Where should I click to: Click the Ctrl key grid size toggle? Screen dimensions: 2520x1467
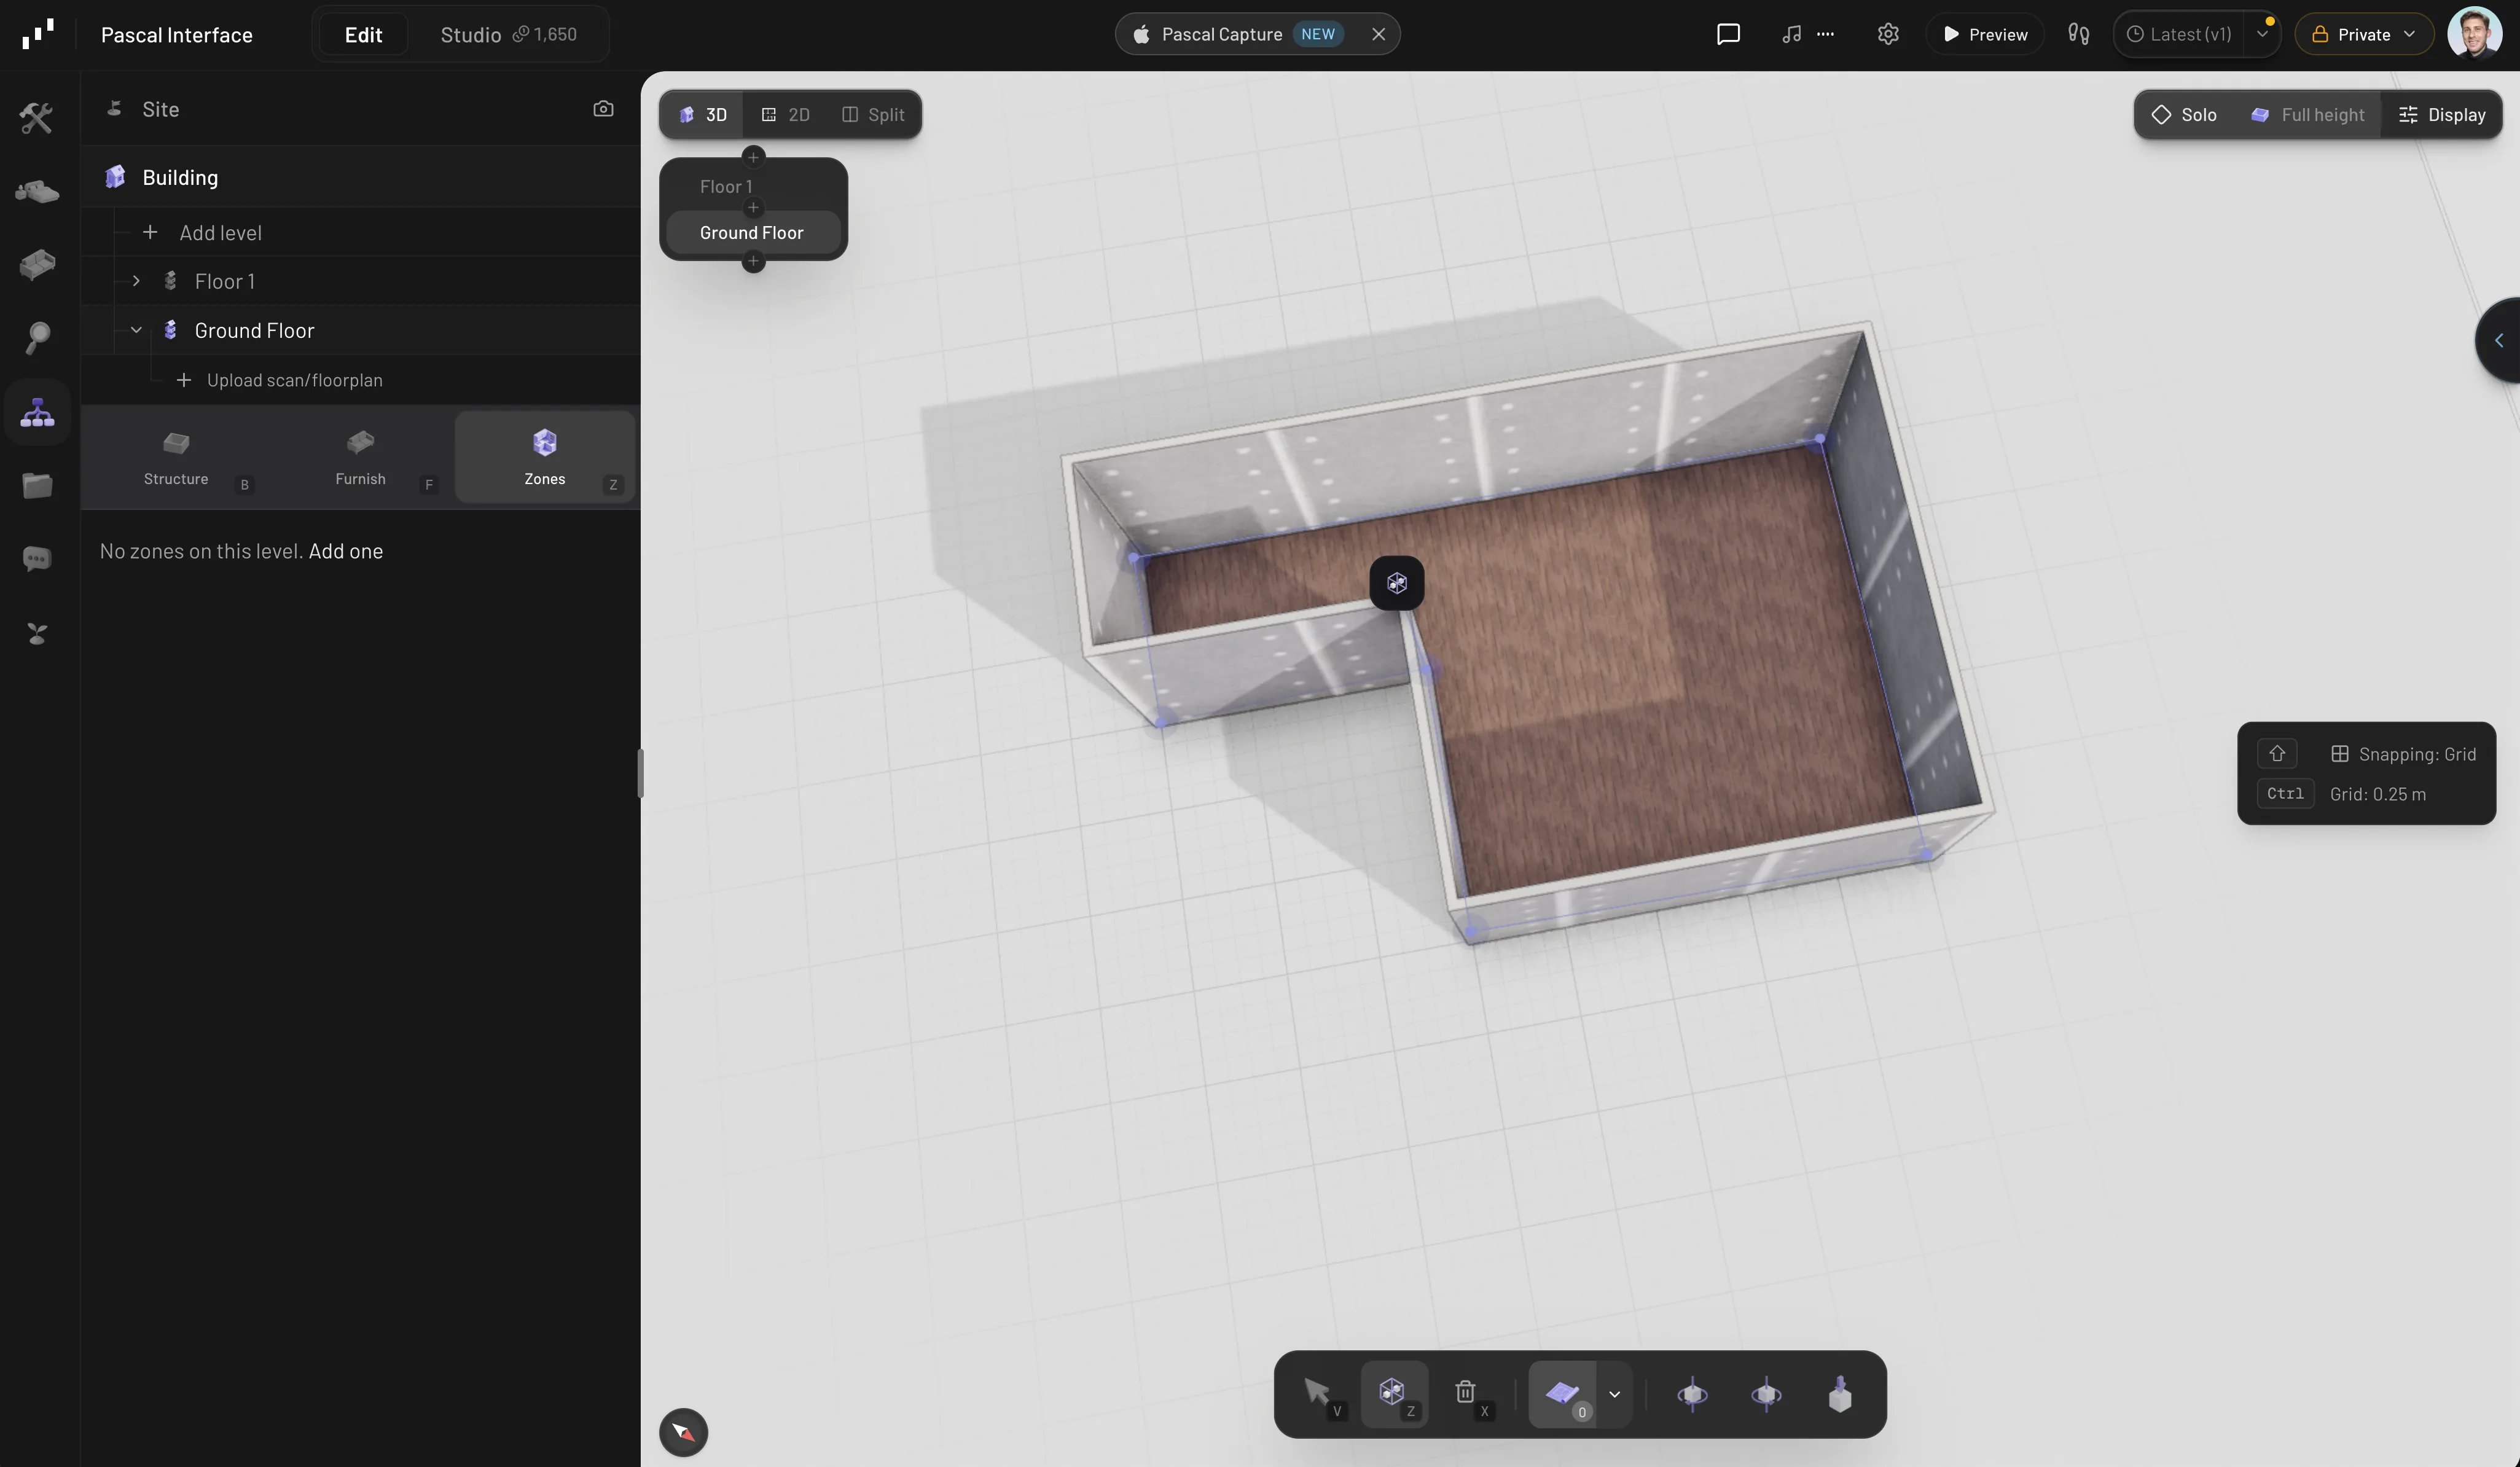[2285, 793]
